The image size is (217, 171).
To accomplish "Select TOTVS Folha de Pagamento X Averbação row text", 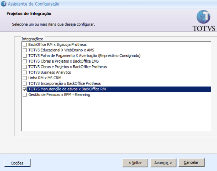I will [85, 56].
